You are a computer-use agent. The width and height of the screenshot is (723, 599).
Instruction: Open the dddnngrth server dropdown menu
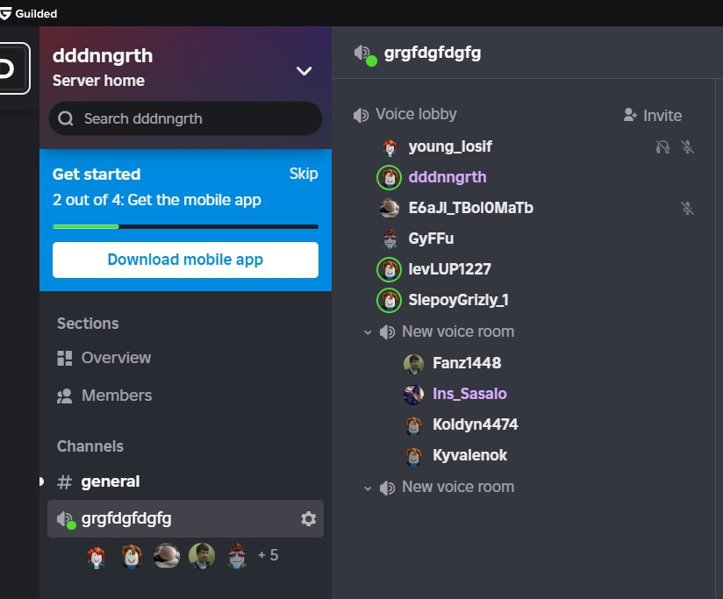[x=304, y=71]
